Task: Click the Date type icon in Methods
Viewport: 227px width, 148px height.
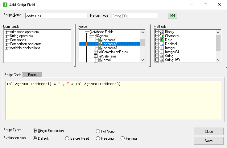Action: coord(162,40)
